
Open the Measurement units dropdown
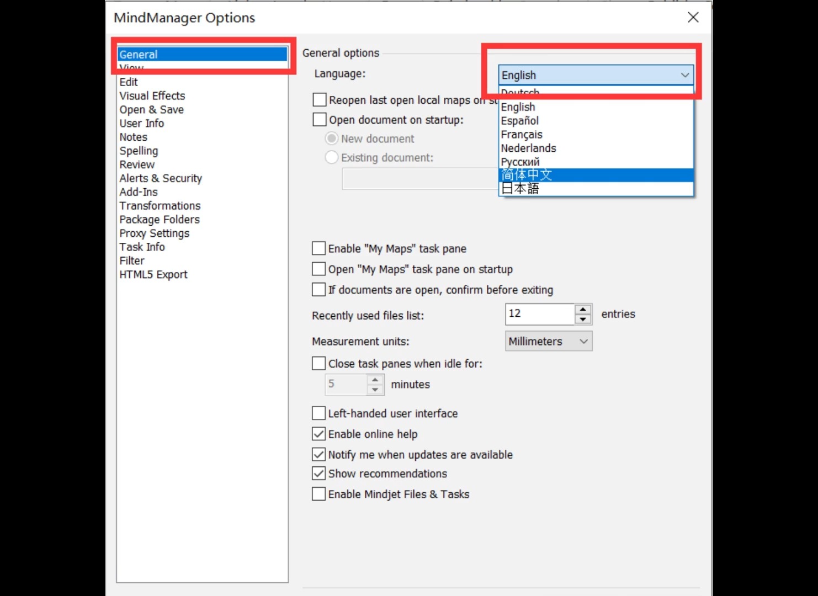(x=549, y=342)
